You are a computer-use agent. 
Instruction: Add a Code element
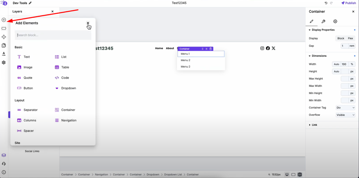[x=62, y=78]
